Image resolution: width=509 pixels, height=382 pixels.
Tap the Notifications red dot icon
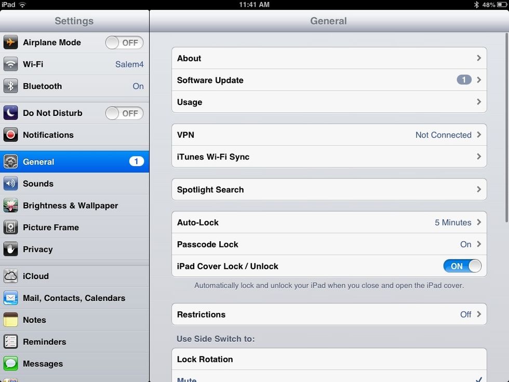[10, 135]
